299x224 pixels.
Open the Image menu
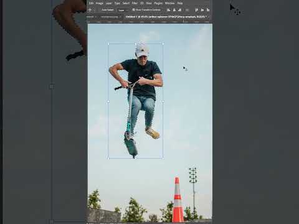pyautogui.click(x=99, y=3)
